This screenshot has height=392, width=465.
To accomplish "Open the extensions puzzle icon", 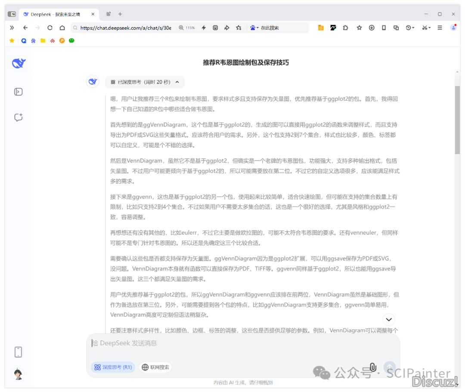I will tap(345, 28).
